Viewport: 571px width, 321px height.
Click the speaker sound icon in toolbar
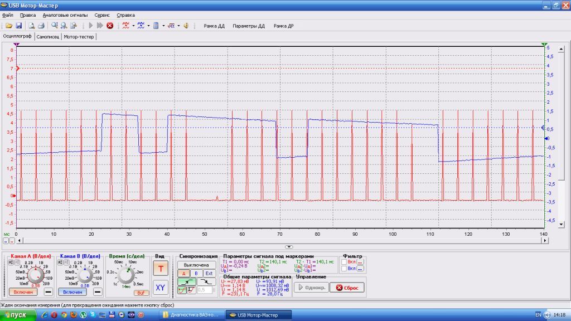tap(186, 26)
